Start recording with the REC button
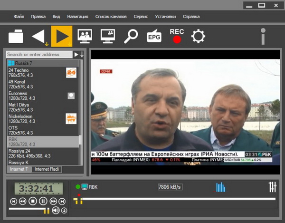The height and width of the screenshot is (223, 285). (177, 36)
